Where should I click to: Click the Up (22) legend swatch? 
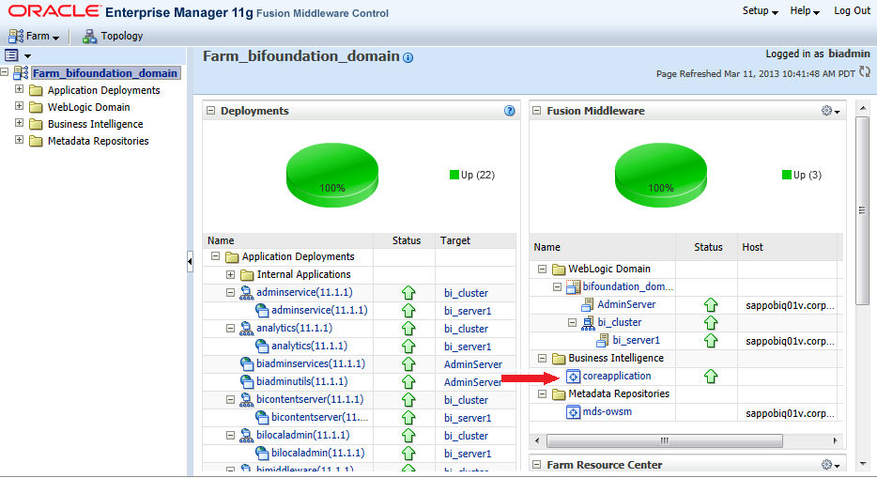pyautogui.click(x=454, y=175)
